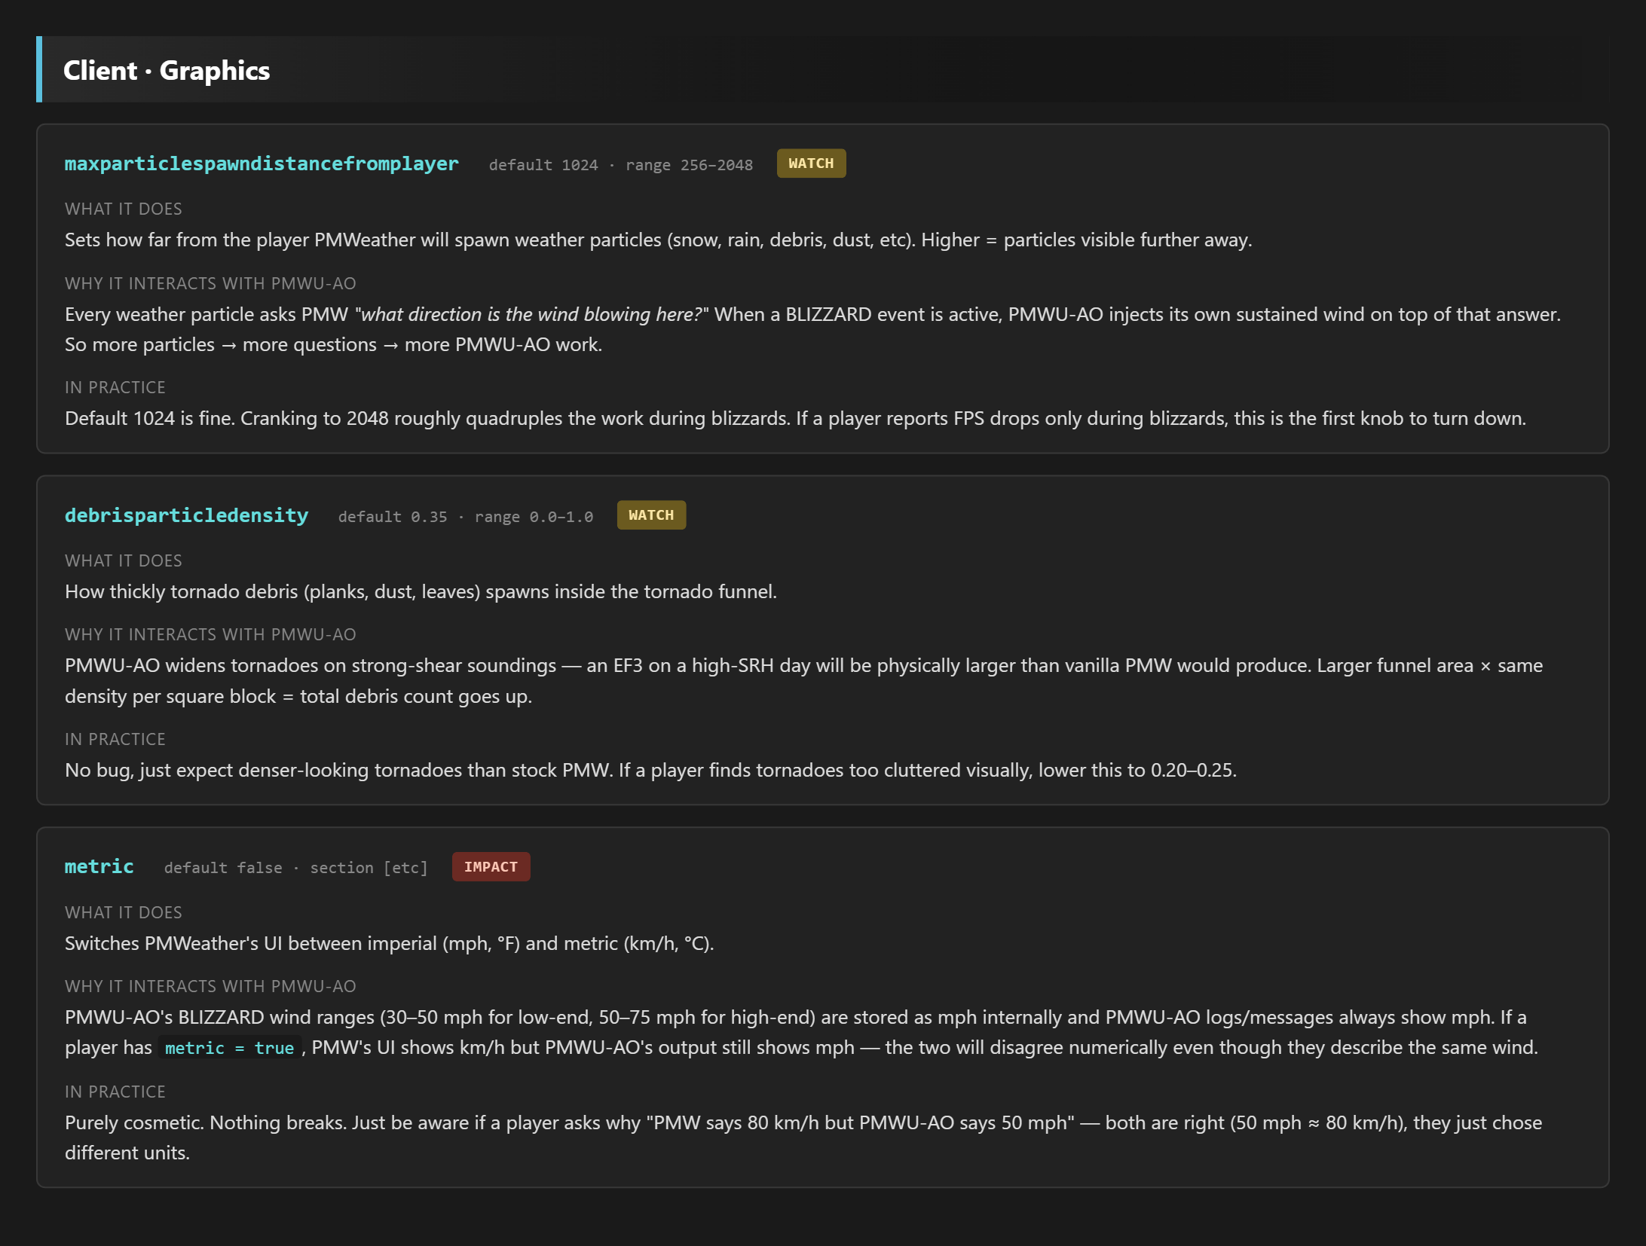Screen dimensions: 1646x1246
Task: Click the default 1024 range 256–2048 text
Action: coord(621,165)
